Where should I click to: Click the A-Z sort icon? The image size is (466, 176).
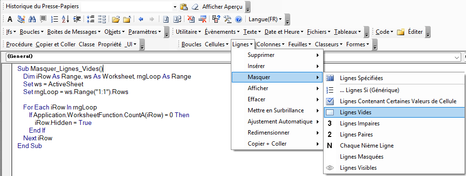[65, 19]
